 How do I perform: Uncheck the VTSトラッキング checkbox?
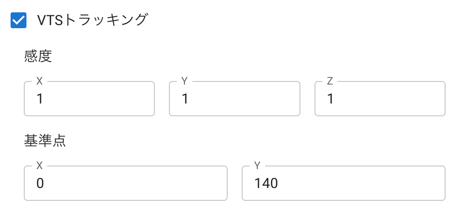pyautogui.click(x=19, y=20)
